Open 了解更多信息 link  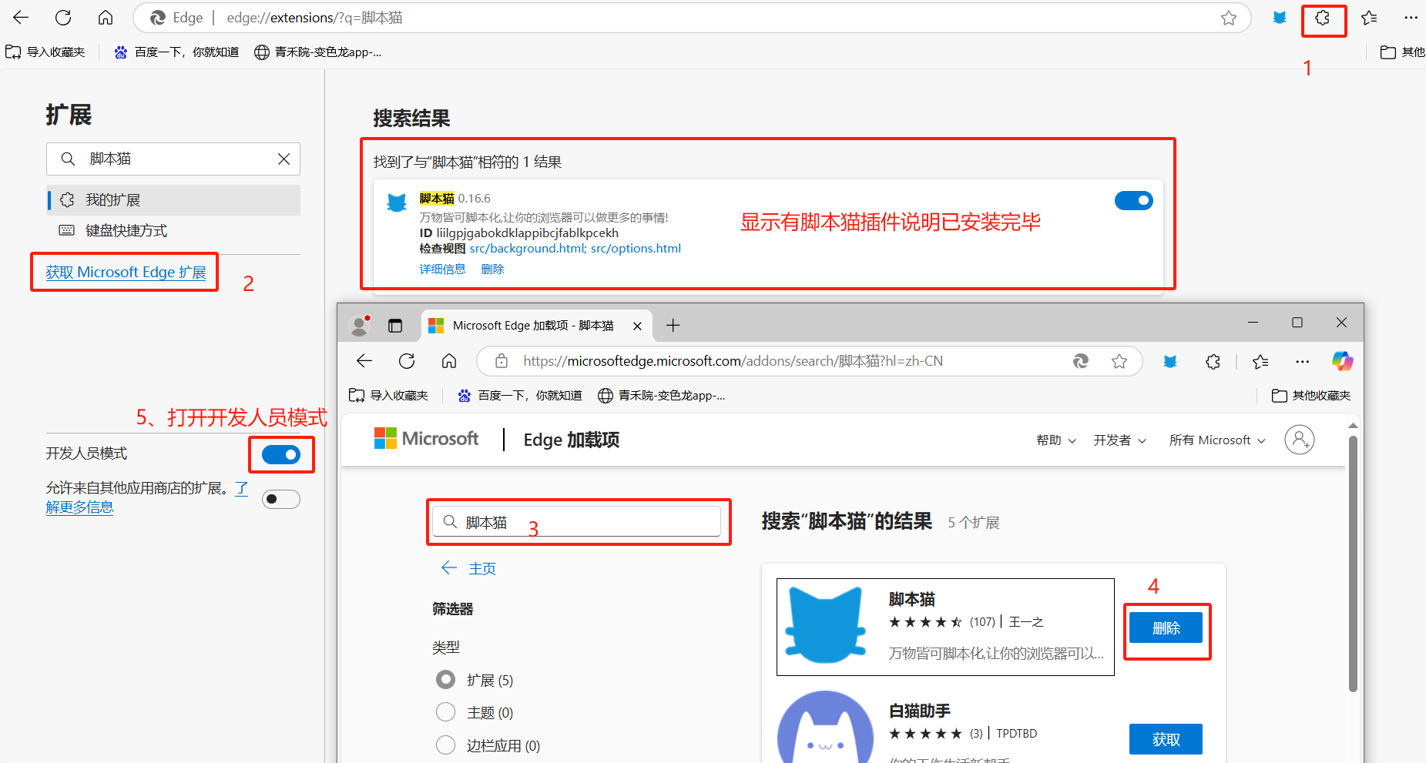point(79,507)
